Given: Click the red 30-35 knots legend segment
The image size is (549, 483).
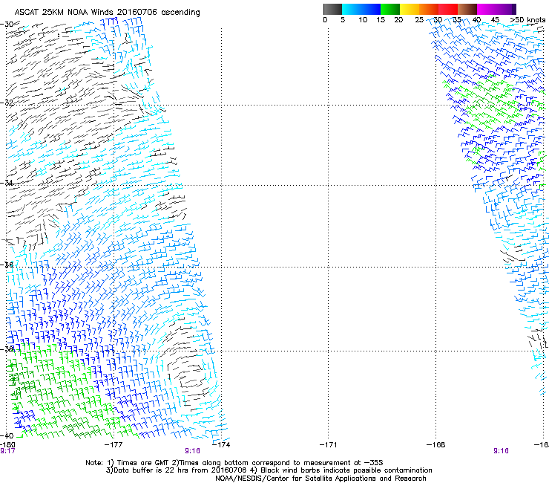Looking at the screenshot, I should coord(448,9).
